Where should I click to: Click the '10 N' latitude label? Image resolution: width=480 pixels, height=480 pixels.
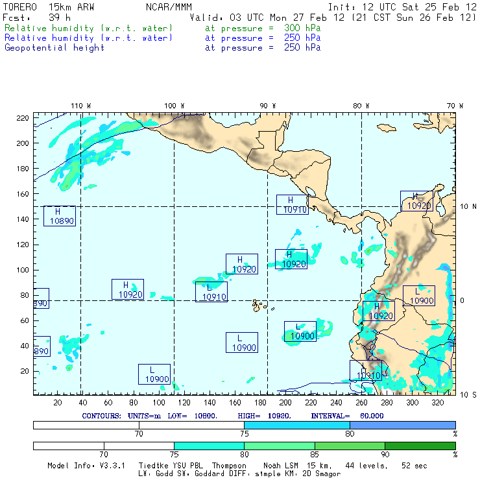click(468, 207)
